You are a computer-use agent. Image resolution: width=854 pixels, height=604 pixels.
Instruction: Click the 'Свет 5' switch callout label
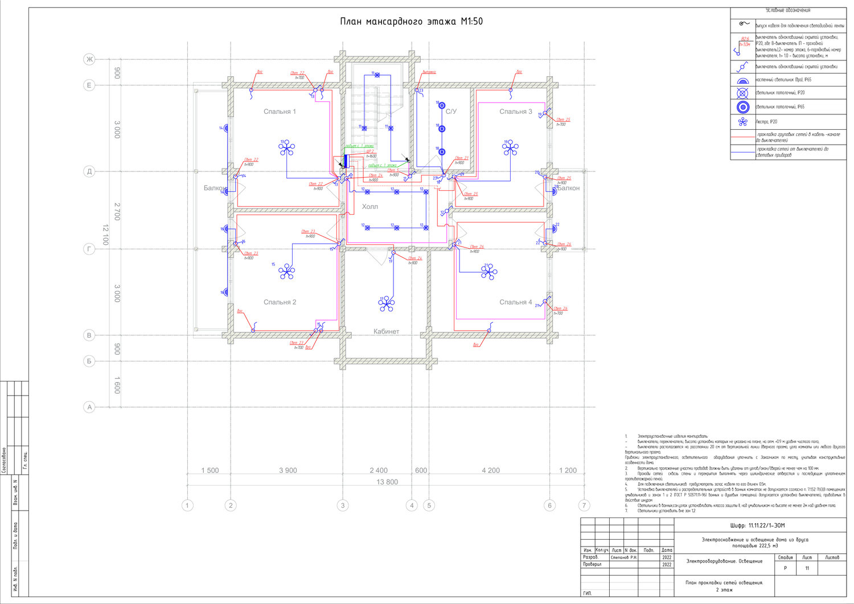(x=392, y=170)
